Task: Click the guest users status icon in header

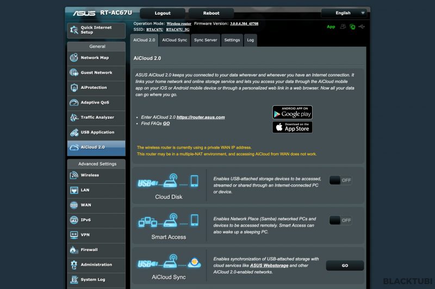Action: [343, 27]
